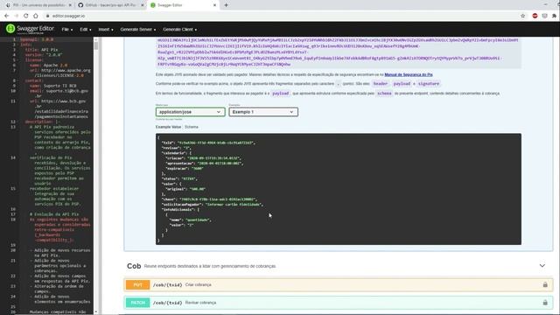Click the Apache 2.0 license name line
560x315 pixels.
point(49,65)
